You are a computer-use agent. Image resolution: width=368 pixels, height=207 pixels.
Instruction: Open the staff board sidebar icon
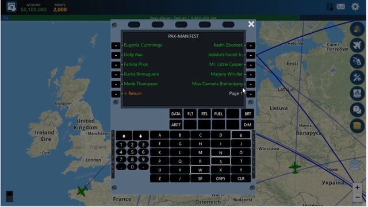tap(357, 93)
